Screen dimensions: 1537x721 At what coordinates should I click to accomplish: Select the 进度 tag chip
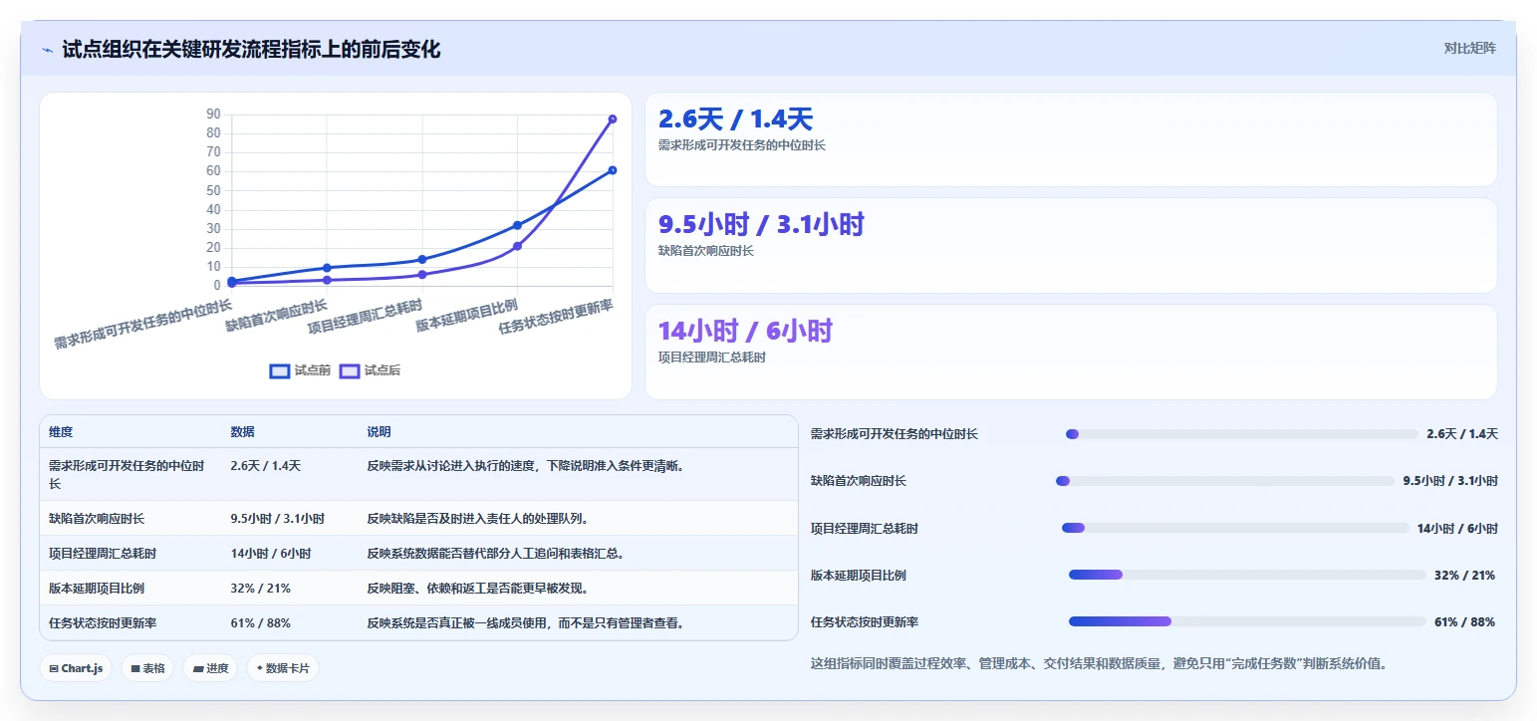210,668
